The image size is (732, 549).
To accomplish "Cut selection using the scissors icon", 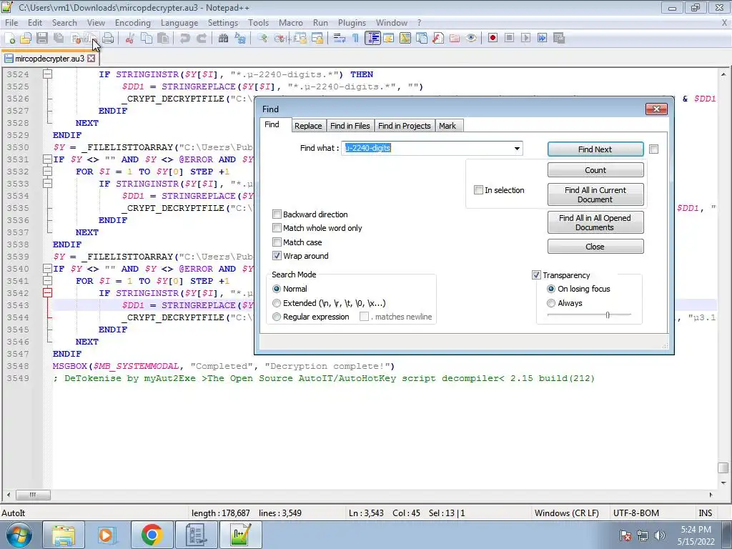I will tap(130, 39).
